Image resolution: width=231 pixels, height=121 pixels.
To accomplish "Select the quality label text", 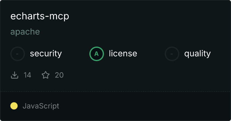I will pos(197,54).
